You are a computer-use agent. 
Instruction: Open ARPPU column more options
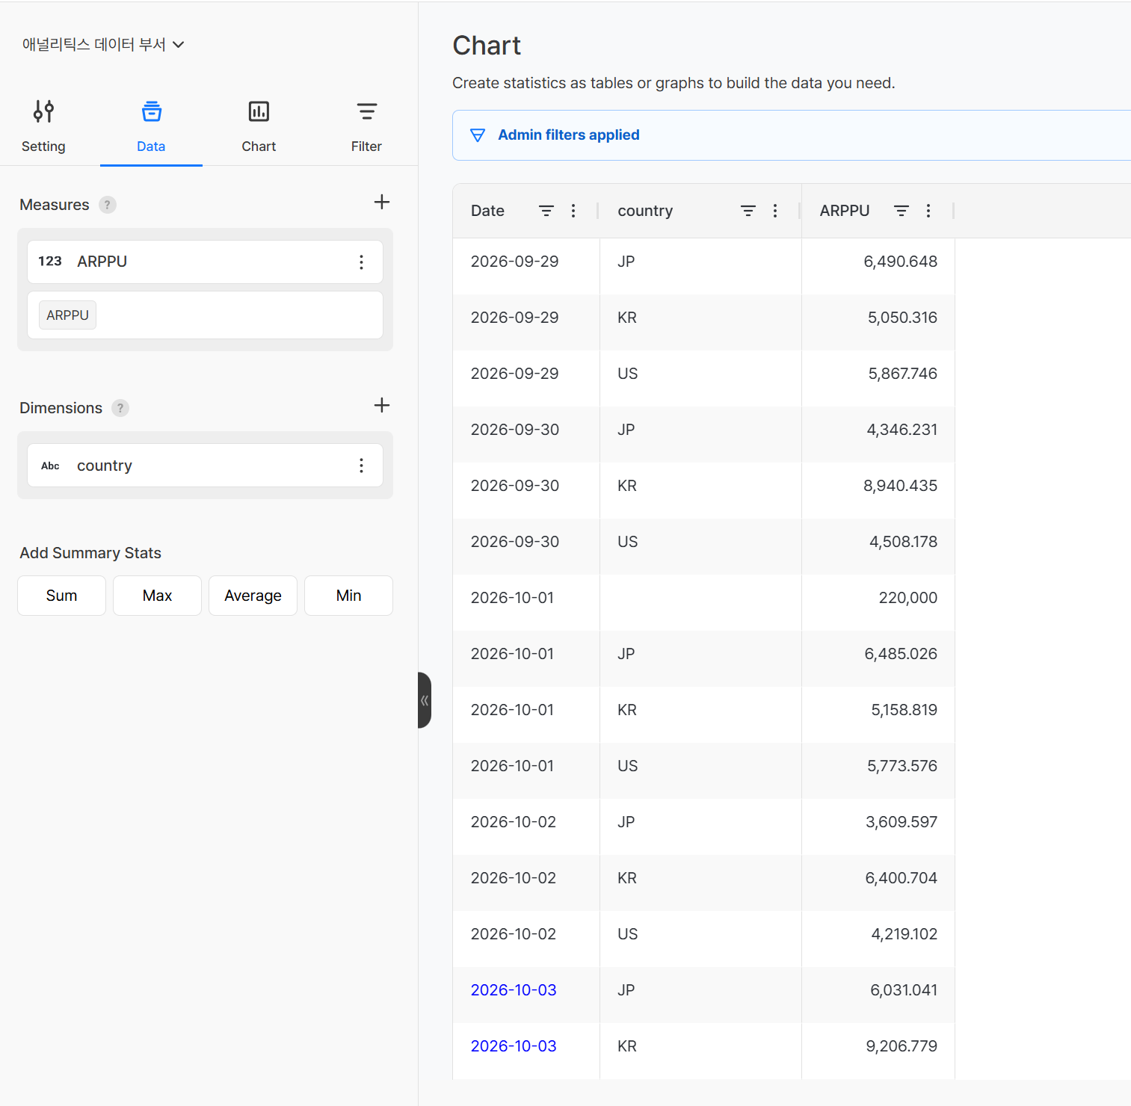pyautogui.click(x=928, y=211)
